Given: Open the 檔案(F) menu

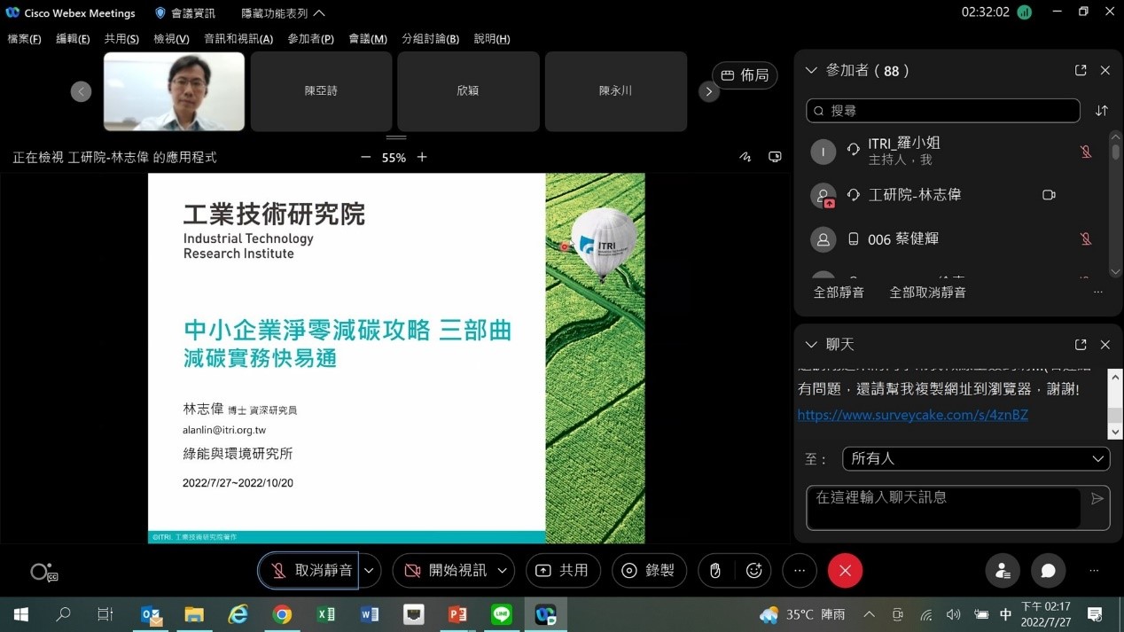Looking at the screenshot, I should click(25, 39).
